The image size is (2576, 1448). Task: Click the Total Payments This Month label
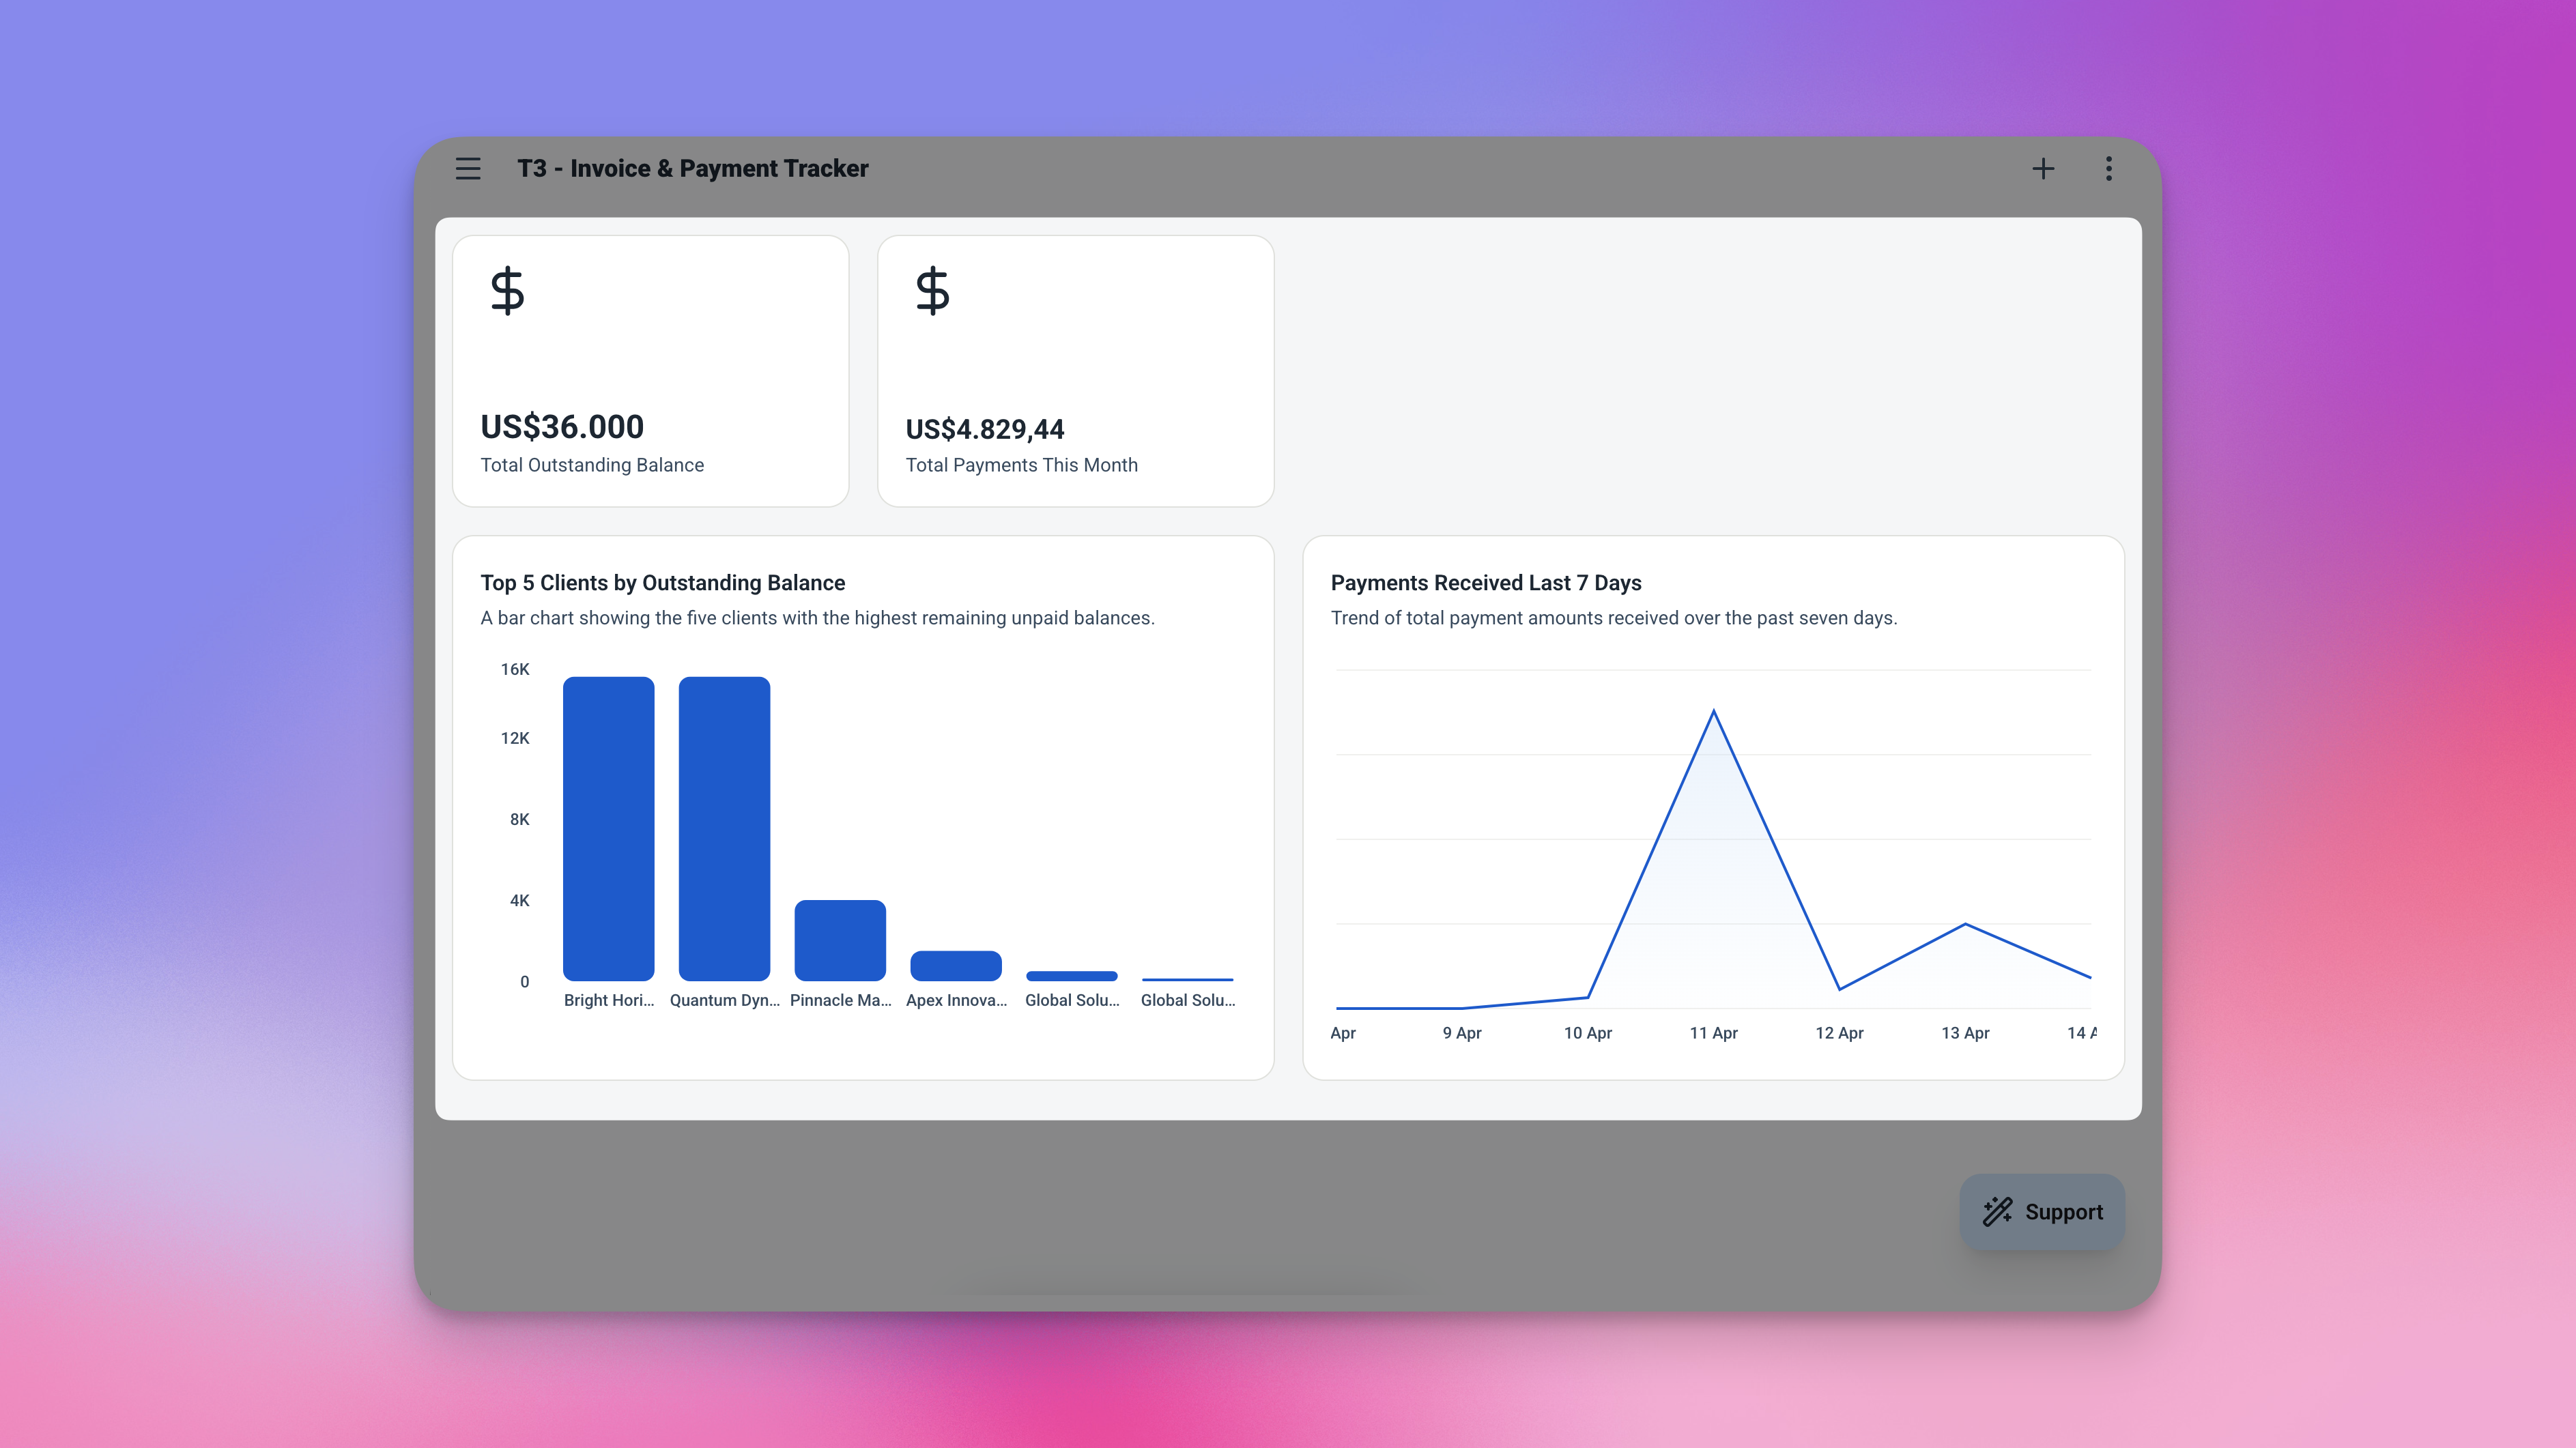click(x=1021, y=465)
